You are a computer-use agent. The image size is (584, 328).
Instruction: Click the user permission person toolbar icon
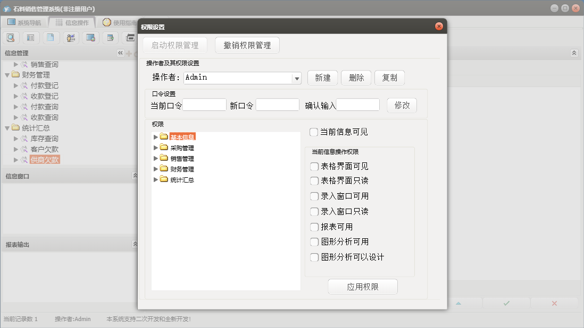tap(71, 38)
